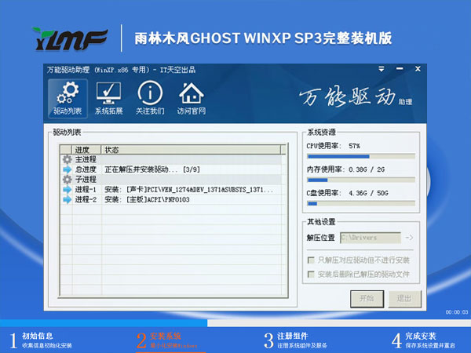Click the 内存使用率 progress bar

click(x=361, y=180)
